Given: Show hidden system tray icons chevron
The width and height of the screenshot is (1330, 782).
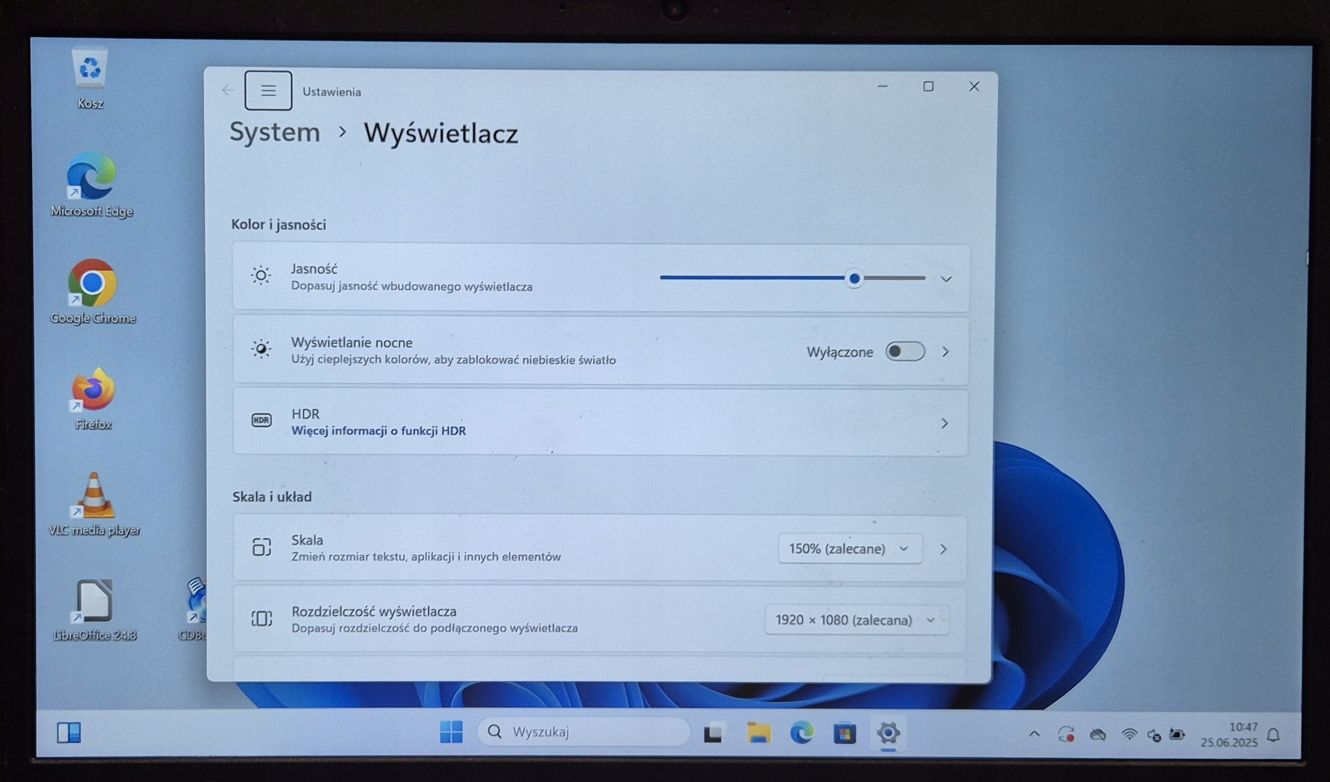Looking at the screenshot, I should click(1034, 734).
